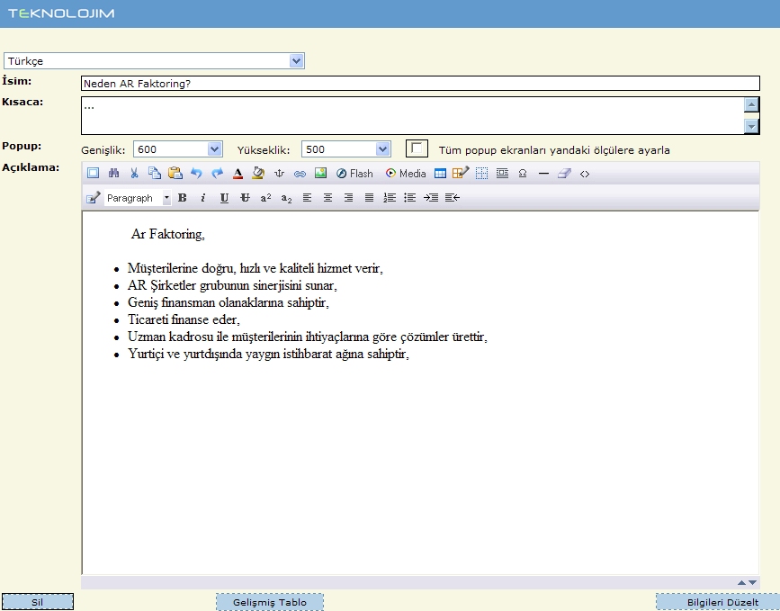Screen dimensions: 780x611
Task: Shrink editor with the up-triangle handle
Action: pyautogui.click(x=741, y=582)
